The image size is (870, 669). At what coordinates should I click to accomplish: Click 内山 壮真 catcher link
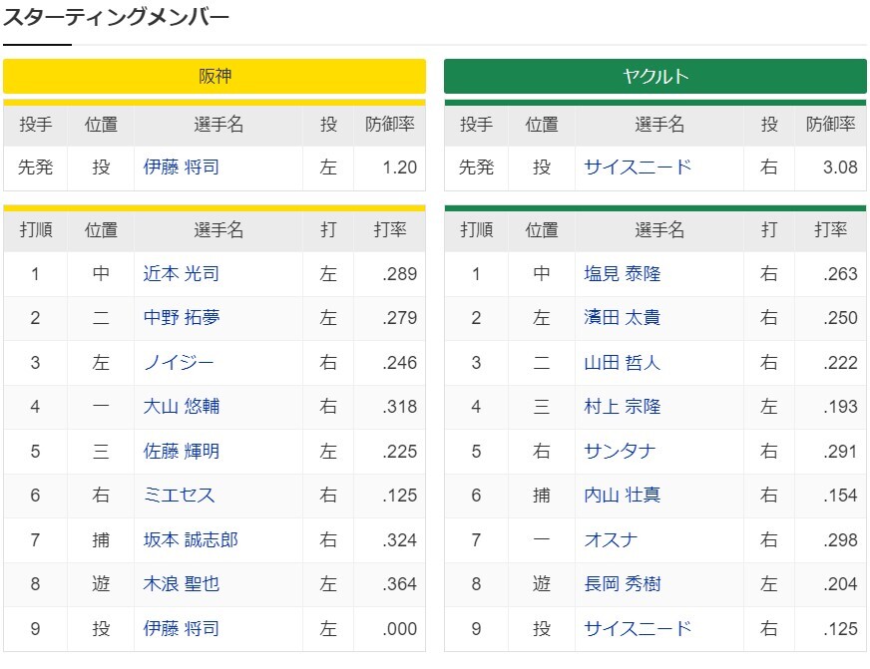622,495
